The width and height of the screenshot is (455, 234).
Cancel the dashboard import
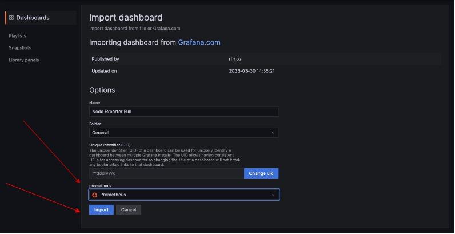(x=129, y=210)
